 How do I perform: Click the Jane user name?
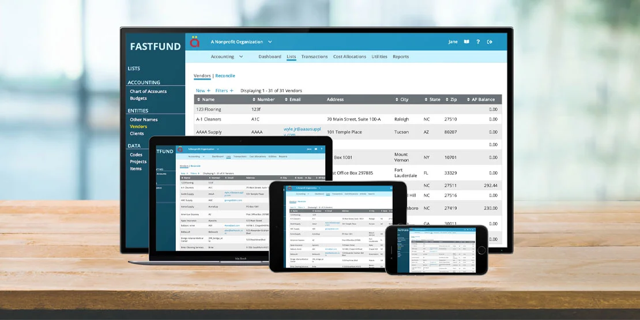(x=453, y=42)
